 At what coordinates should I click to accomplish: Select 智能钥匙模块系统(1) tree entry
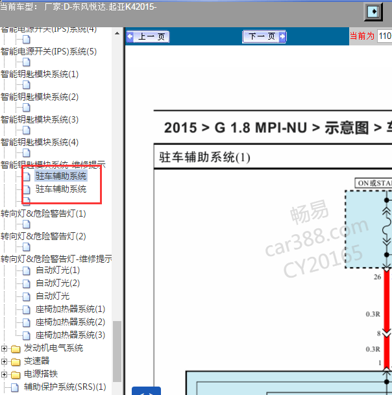click(40, 75)
